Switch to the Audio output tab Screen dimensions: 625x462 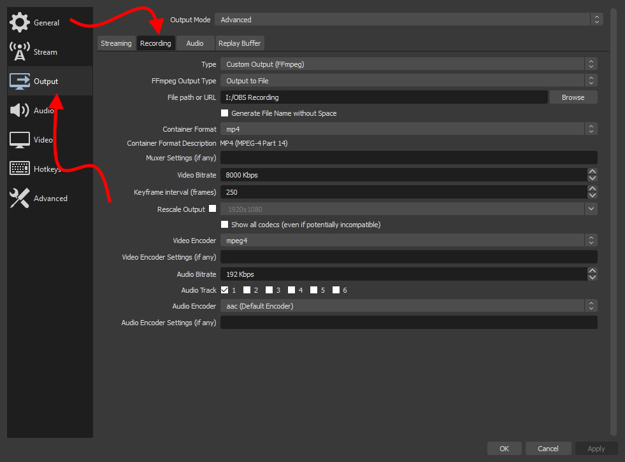(195, 43)
